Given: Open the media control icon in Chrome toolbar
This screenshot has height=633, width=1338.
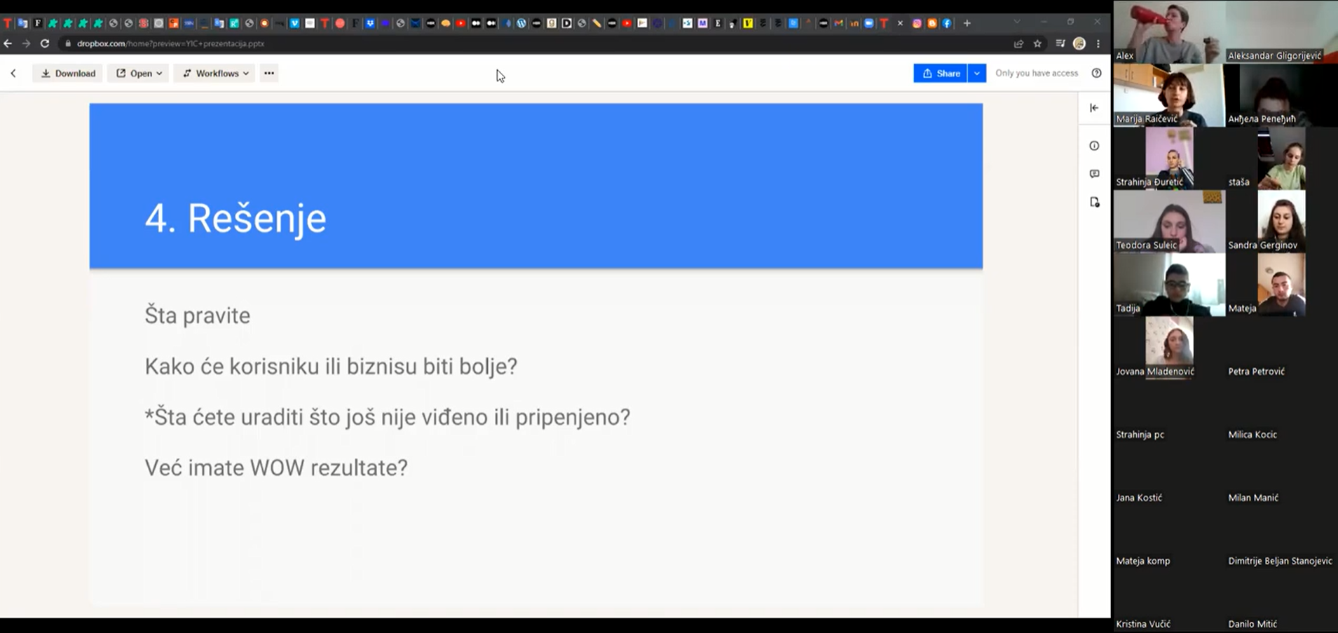Looking at the screenshot, I should pyautogui.click(x=1060, y=43).
